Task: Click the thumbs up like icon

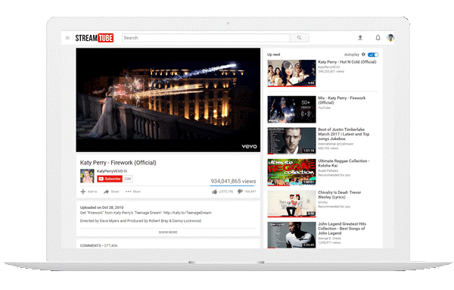Action: (214, 192)
